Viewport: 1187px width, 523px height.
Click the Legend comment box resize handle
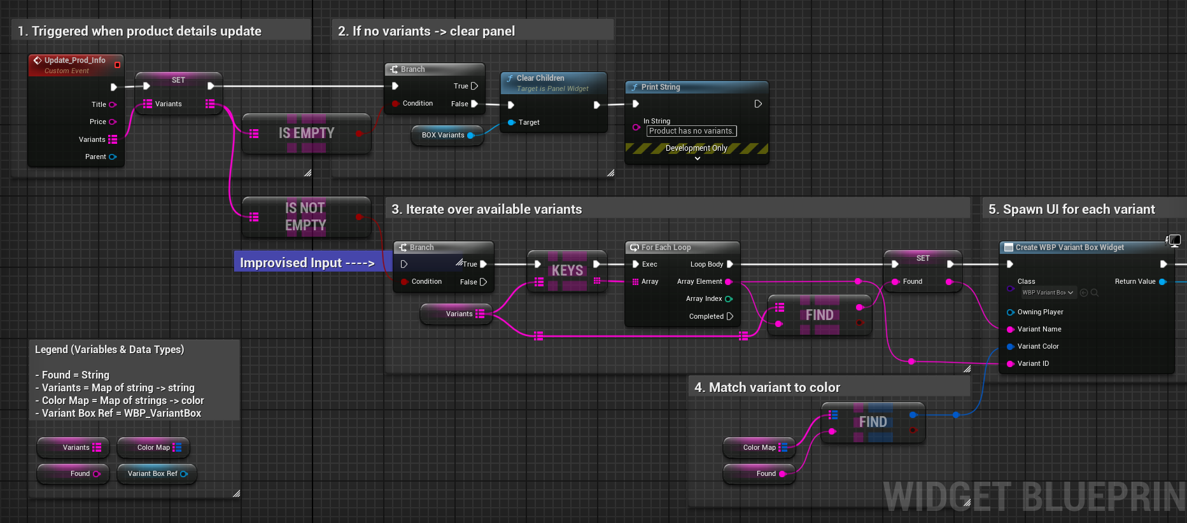pos(236,493)
